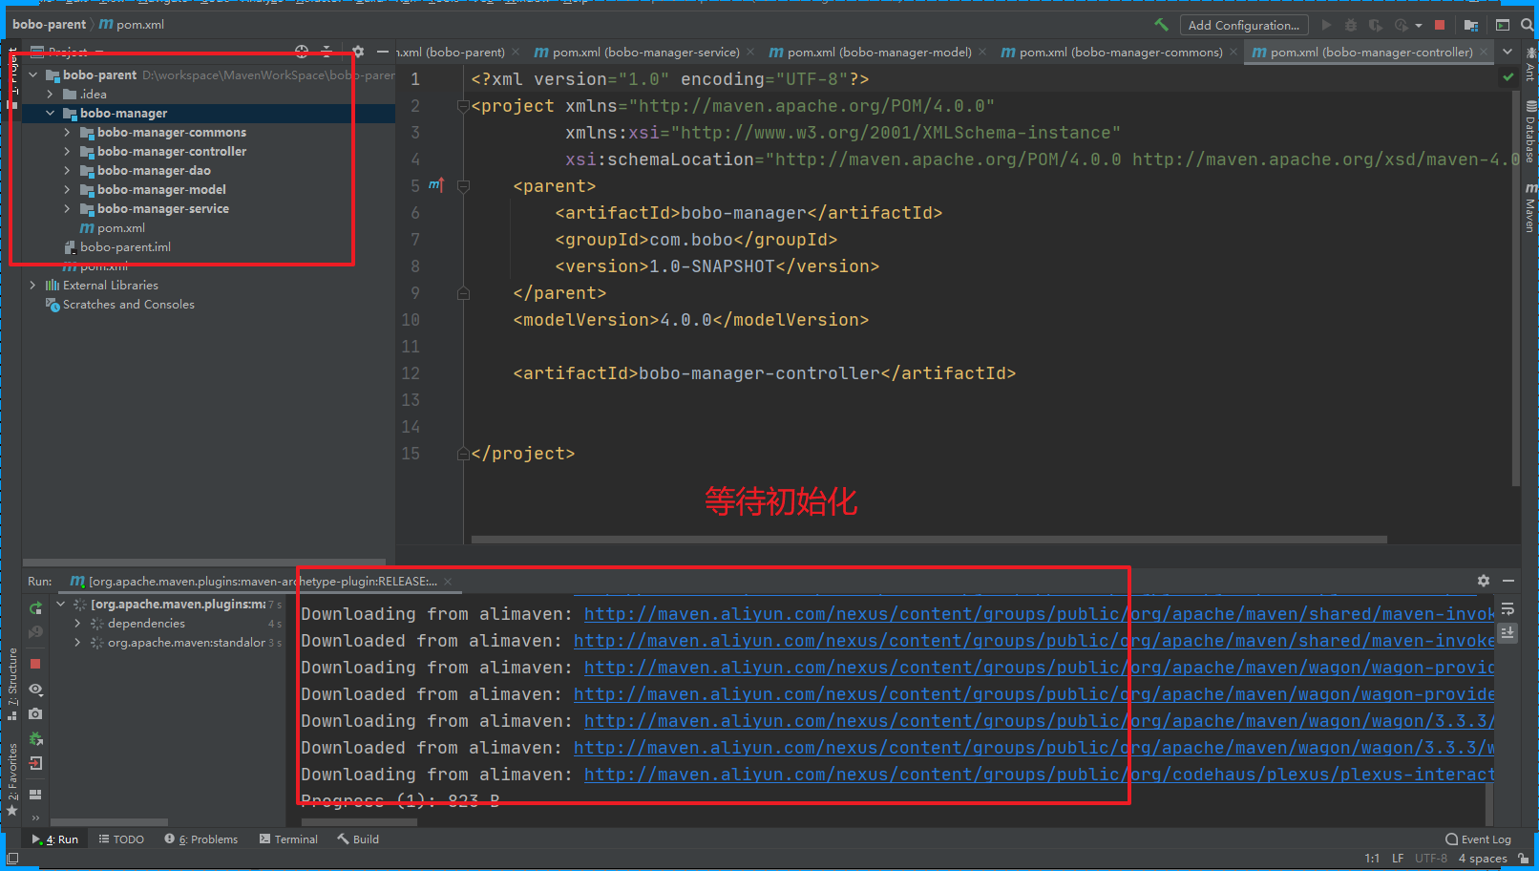Switch to pom.xml (bobo-manager-commons) tab

1112,52
